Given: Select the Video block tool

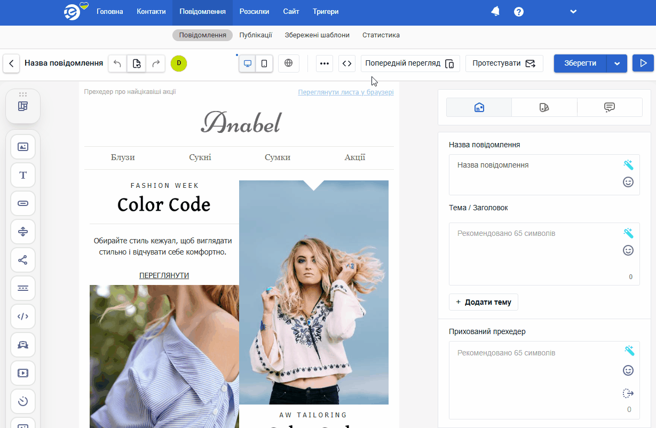Looking at the screenshot, I should [x=23, y=373].
